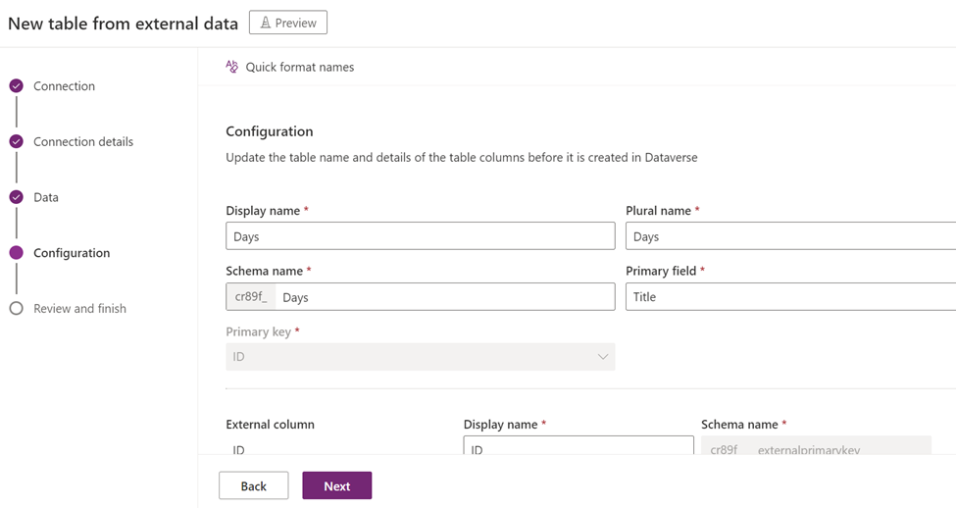Edit the Primary field Title input
Viewport: 956px width, 508px height.
coord(790,296)
